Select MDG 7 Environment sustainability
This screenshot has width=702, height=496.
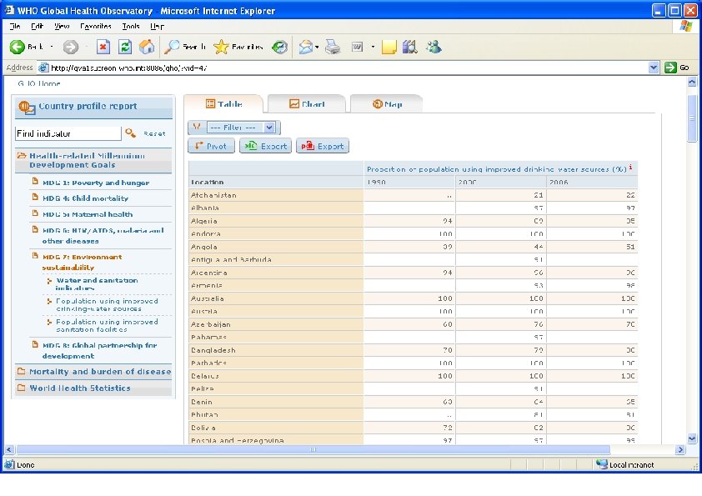point(82,262)
